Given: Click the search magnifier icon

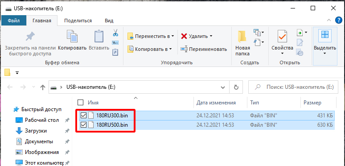Looking at the screenshot, I should 258,87.
